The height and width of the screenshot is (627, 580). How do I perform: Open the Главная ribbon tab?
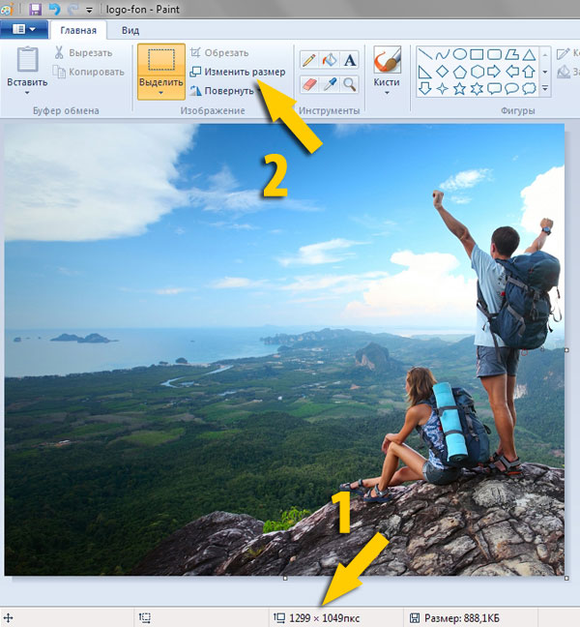[x=77, y=30]
